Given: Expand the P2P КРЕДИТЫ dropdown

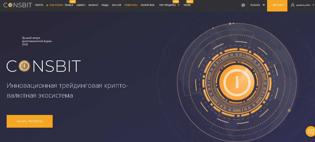Looking at the screenshot, I should click(169, 5).
